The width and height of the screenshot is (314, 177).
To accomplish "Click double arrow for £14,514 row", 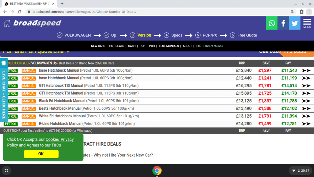I will coord(306,86).
